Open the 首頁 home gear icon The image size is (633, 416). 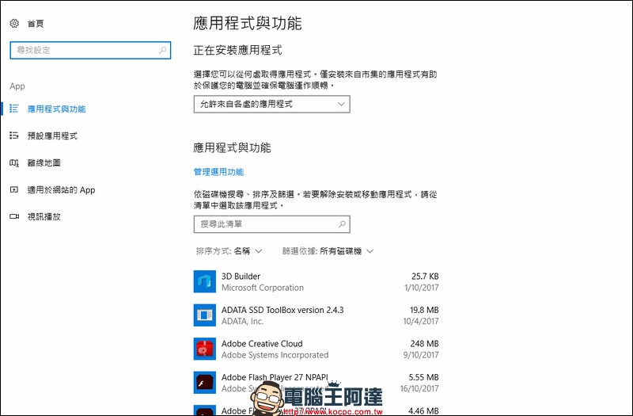pyautogui.click(x=14, y=24)
